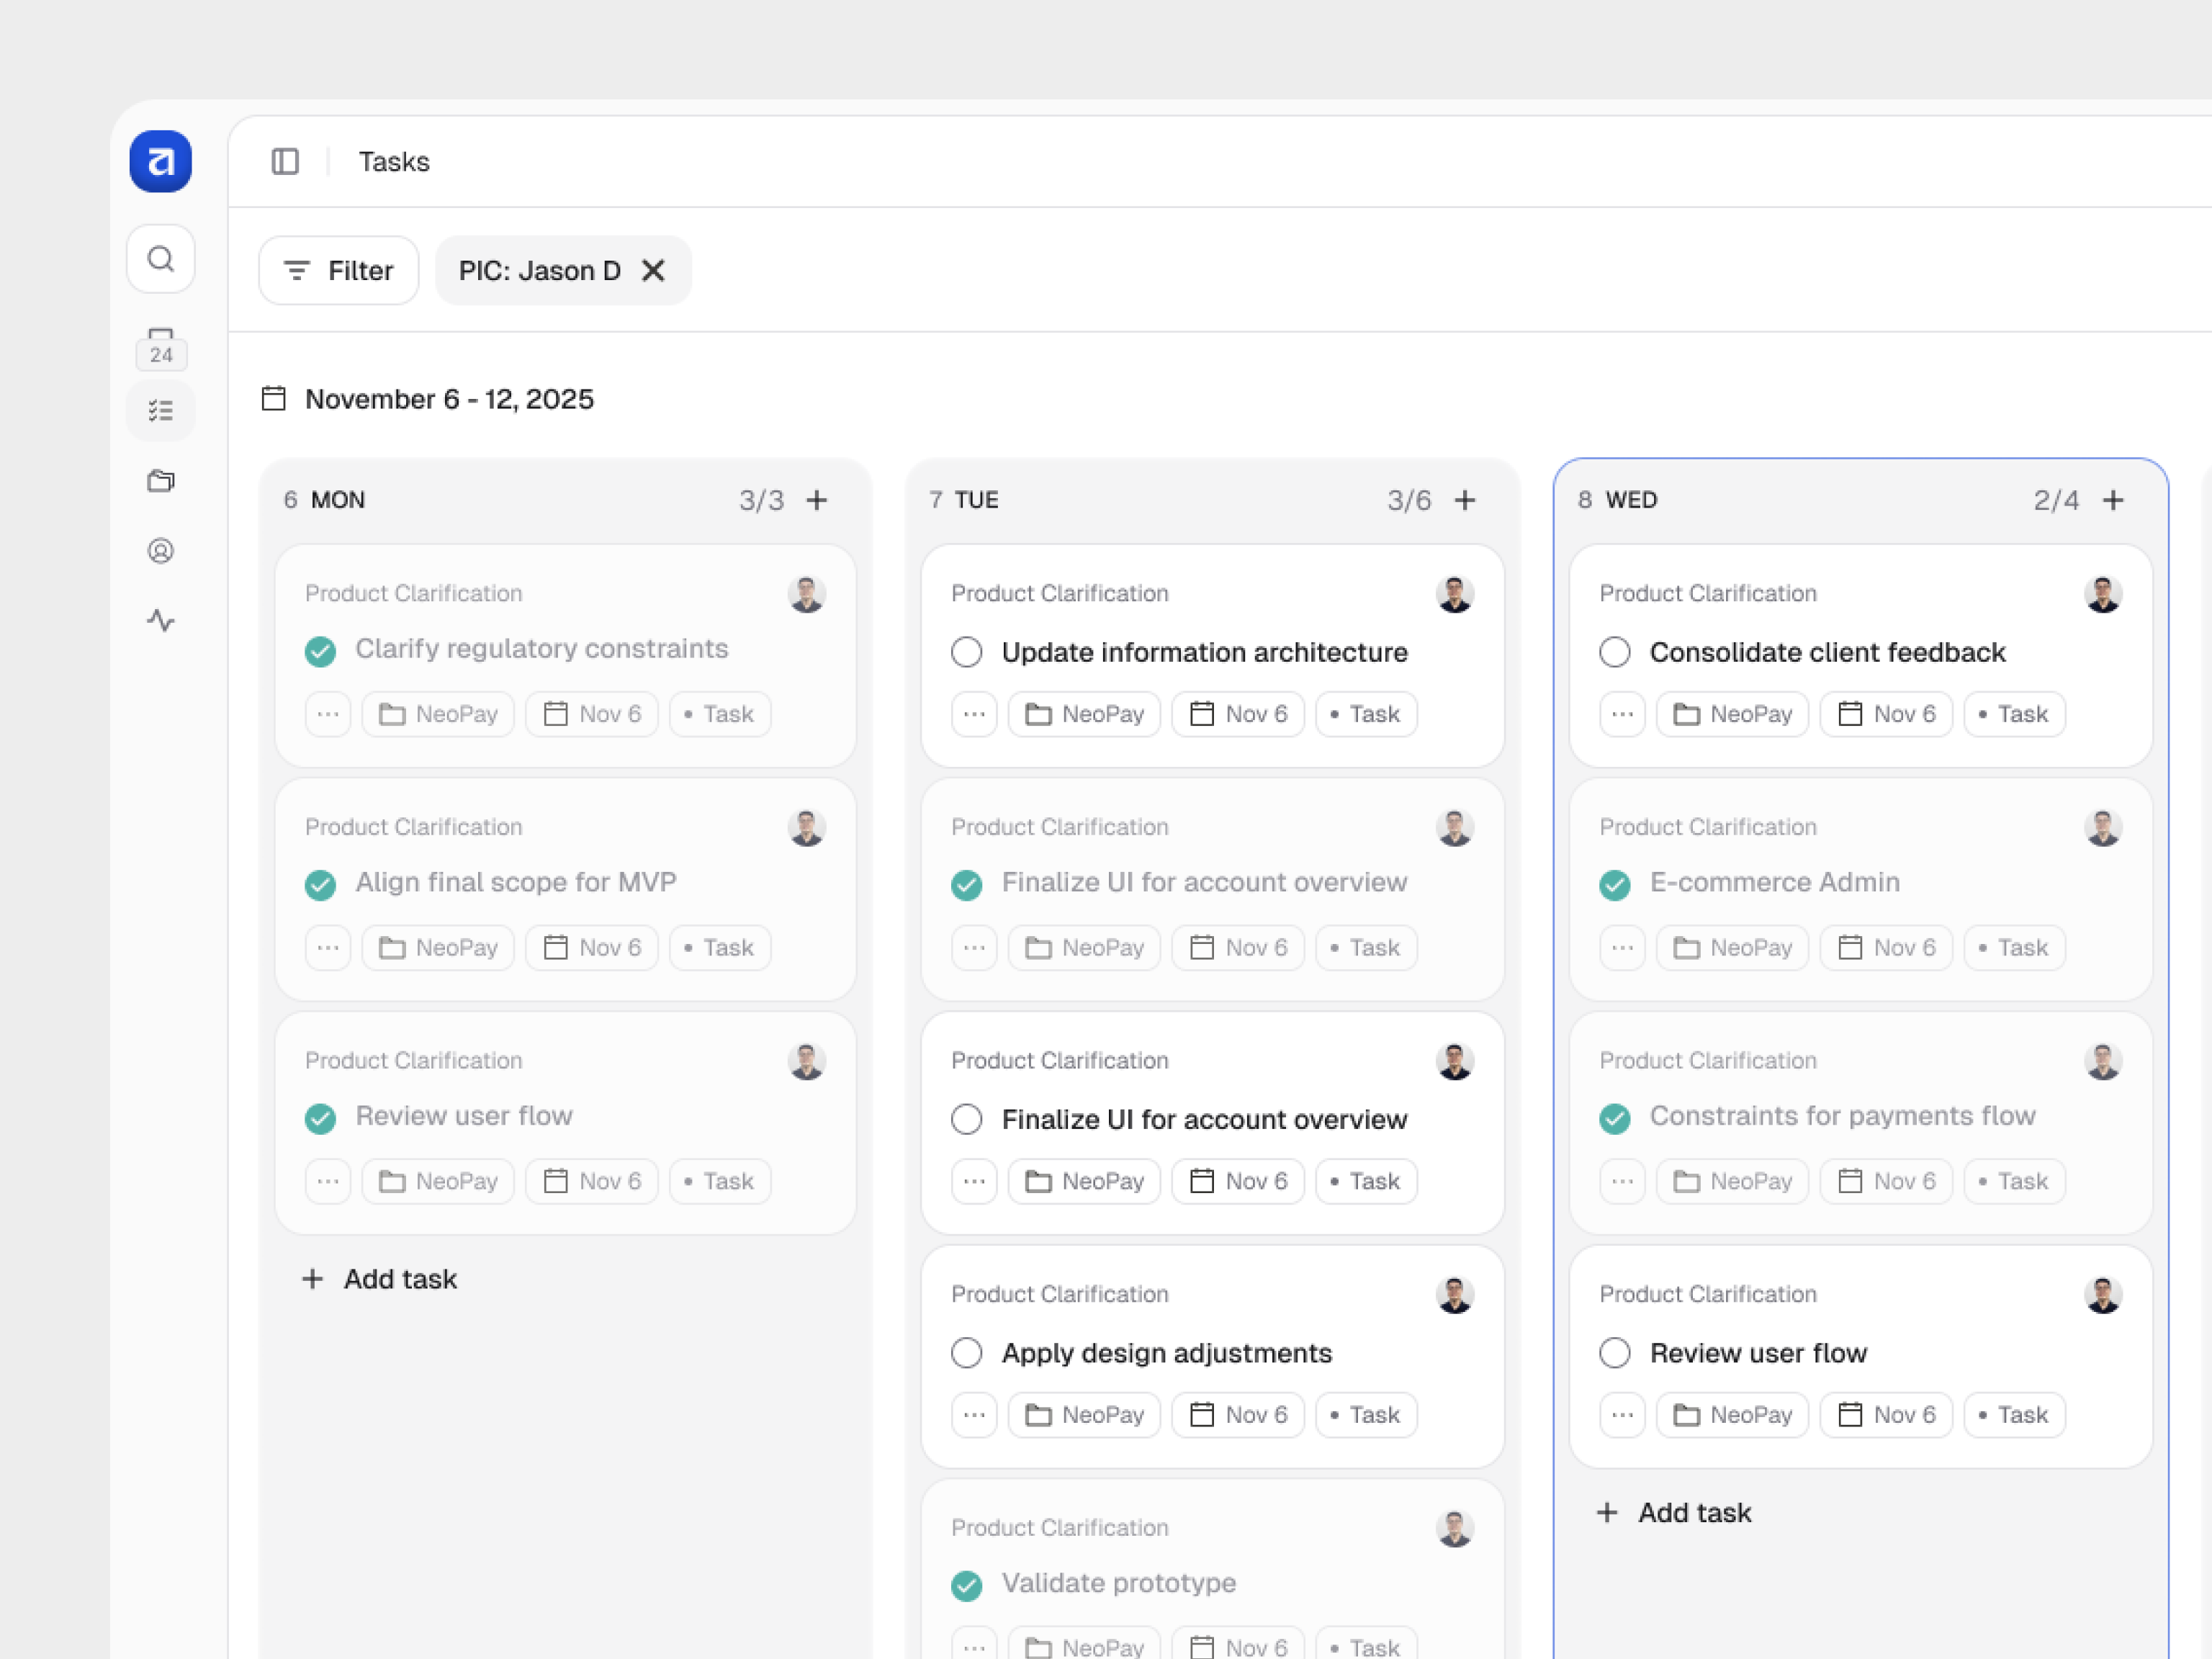Toggle the sidebar panel icon next to Tasks

(x=285, y=161)
